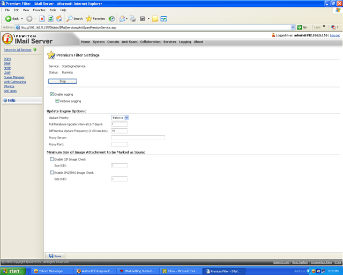
Task: Uncheck Enable logging checkbox
Action: coord(52,94)
